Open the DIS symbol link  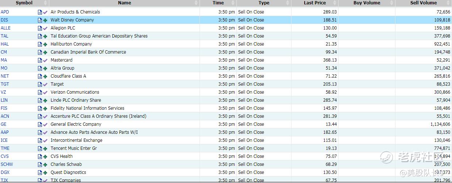(x=4, y=20)
